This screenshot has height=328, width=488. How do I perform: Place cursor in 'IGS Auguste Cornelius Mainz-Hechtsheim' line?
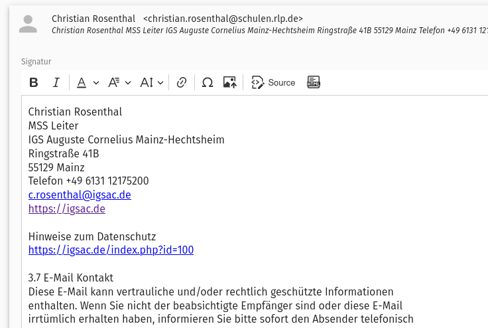pos(127,139)
